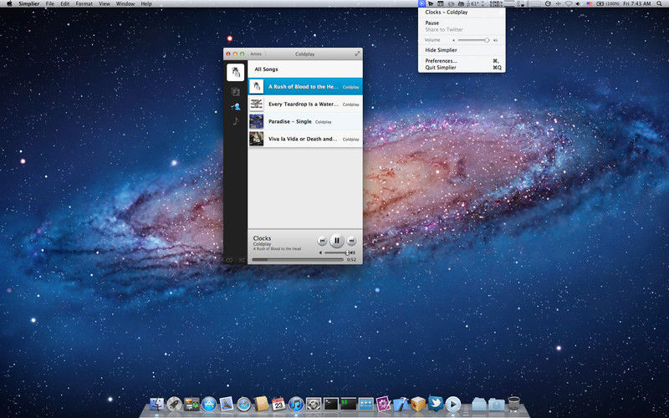This screenshot has width=669, height=418.
Task: Open Spotlight search in menu bar
Action: [660, 3]
